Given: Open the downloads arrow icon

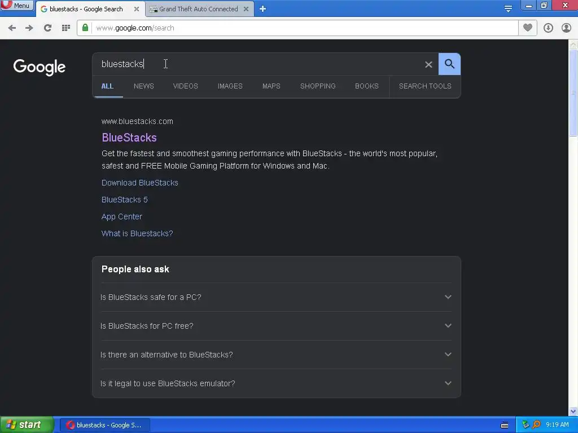Looking at the screenshot, I should 548,28.
